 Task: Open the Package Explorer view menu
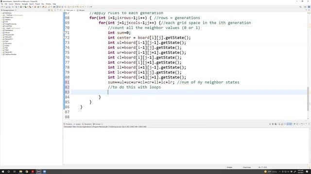[x=55, y=10]
